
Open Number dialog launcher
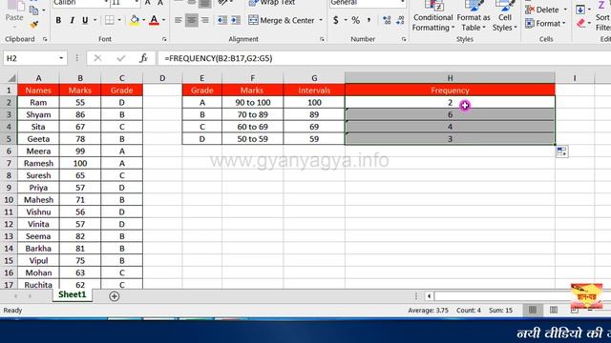tap(404, 39)
